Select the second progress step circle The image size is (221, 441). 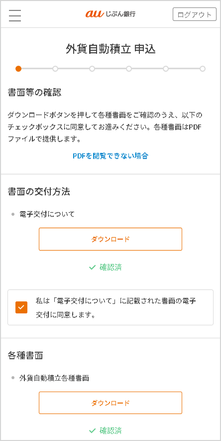(55, 69)
